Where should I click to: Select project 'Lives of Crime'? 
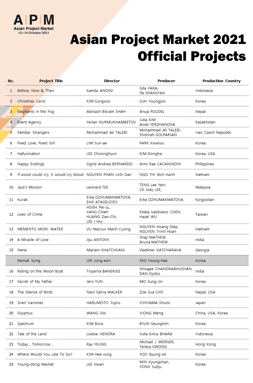click(x=30, y=214)
